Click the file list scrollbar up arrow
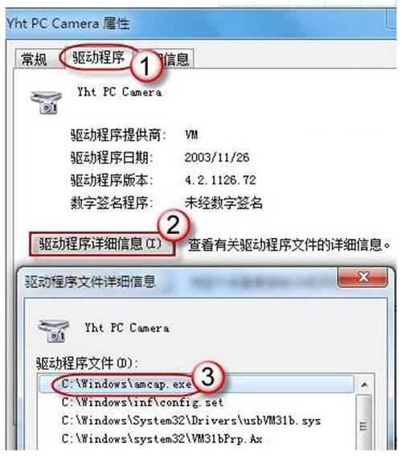 (x=364, y=384)
